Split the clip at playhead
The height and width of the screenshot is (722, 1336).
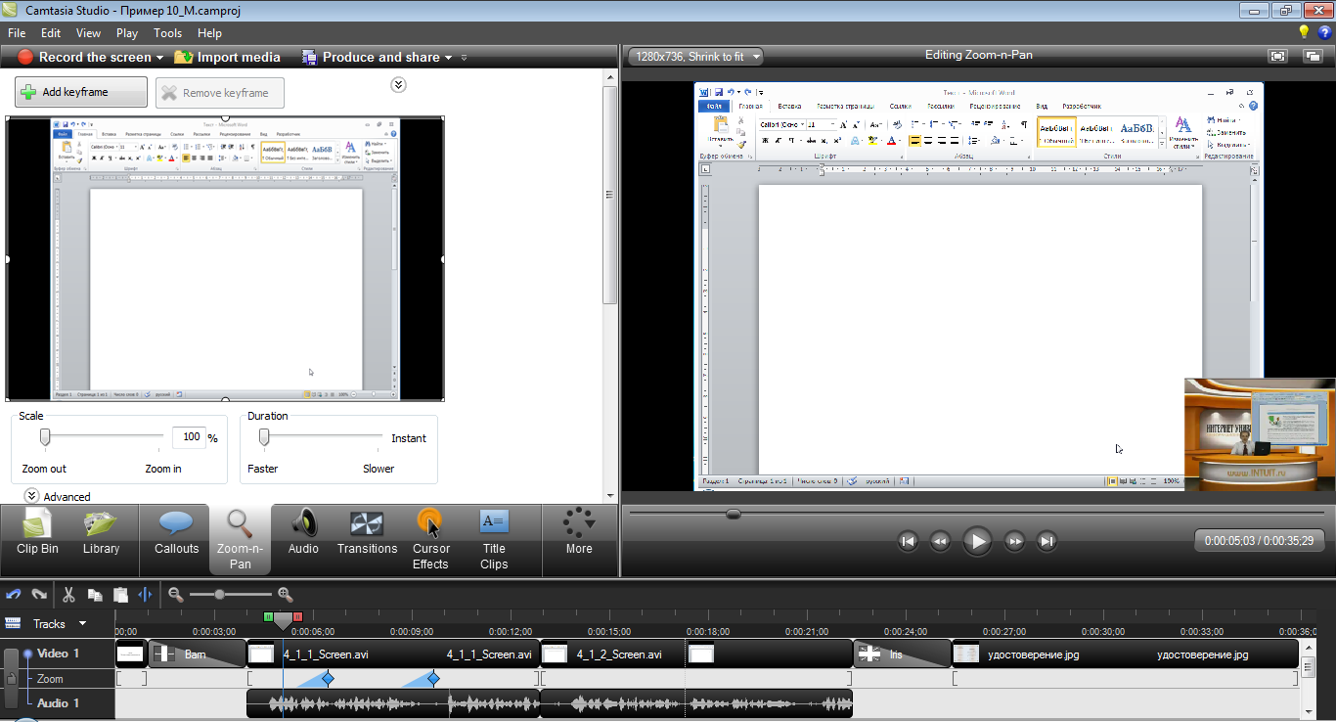[x=146, y=594]
